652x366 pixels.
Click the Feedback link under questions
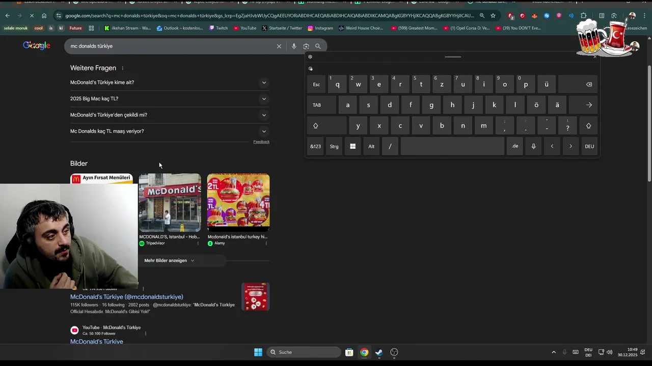point(261,142)
